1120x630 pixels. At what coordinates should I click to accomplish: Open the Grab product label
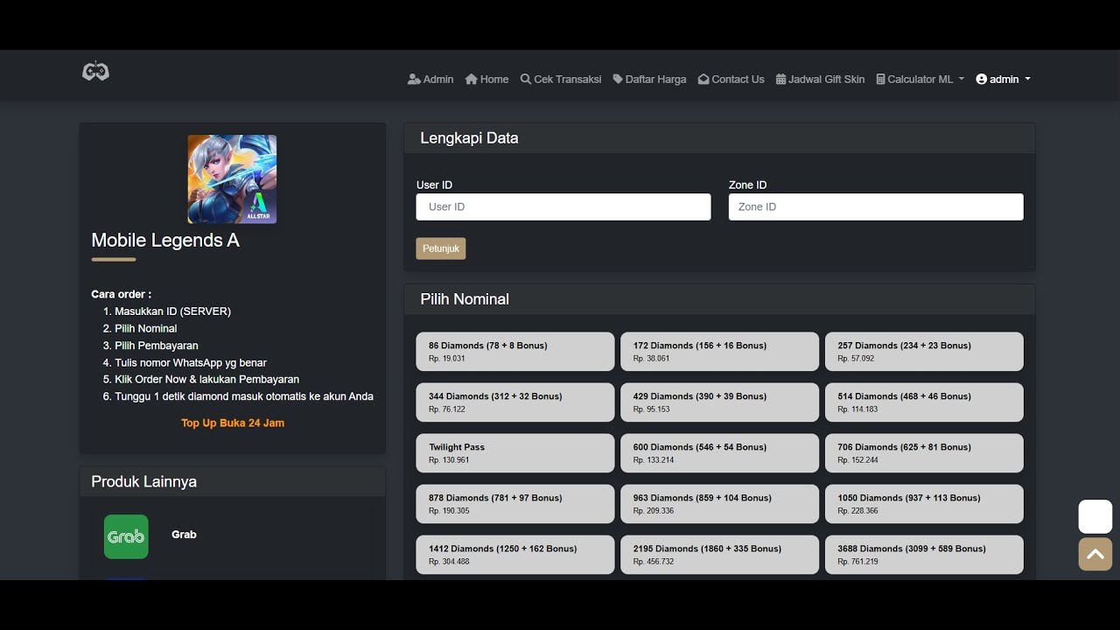point(184,535)
